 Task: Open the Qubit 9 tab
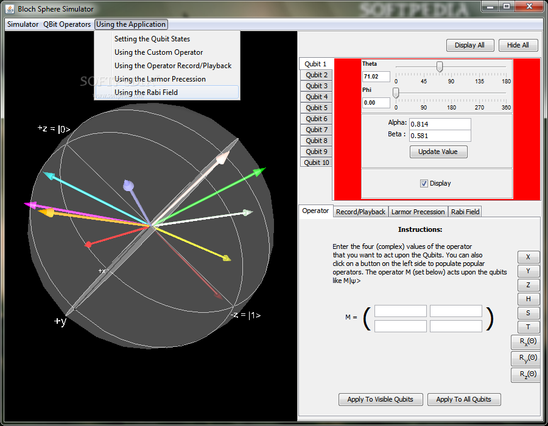click(316, 152)
